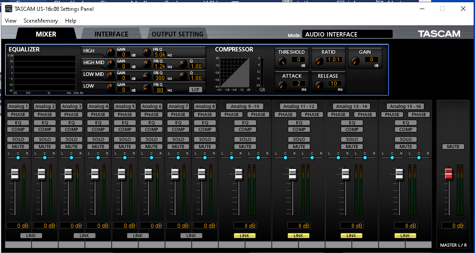475x253 pixels.
Task: Click the Analog 1 volume fader
Action: (14, 174)
